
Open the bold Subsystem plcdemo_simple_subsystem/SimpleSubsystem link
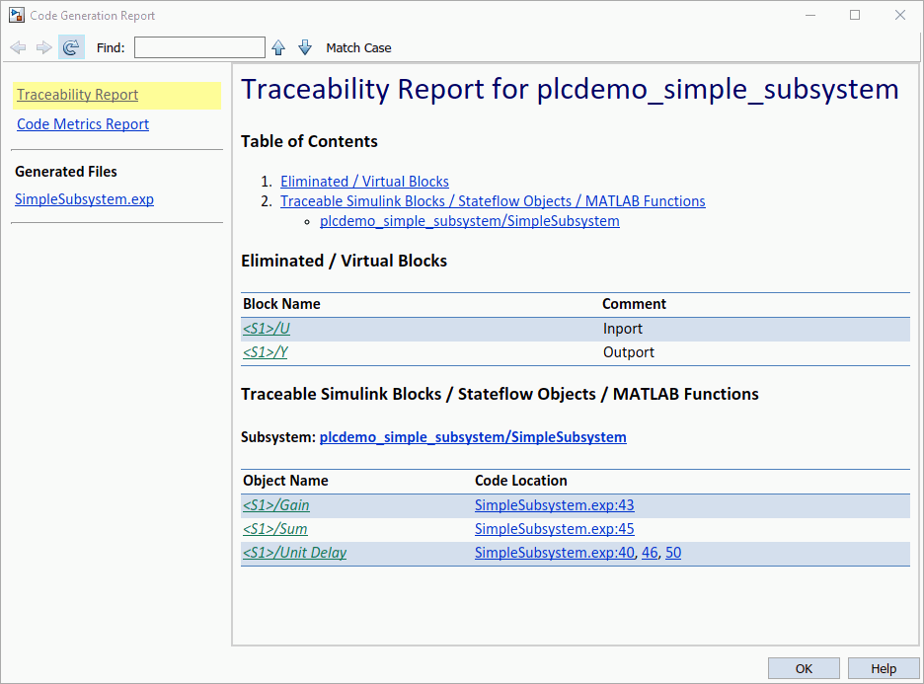click(x=473, y=437)
